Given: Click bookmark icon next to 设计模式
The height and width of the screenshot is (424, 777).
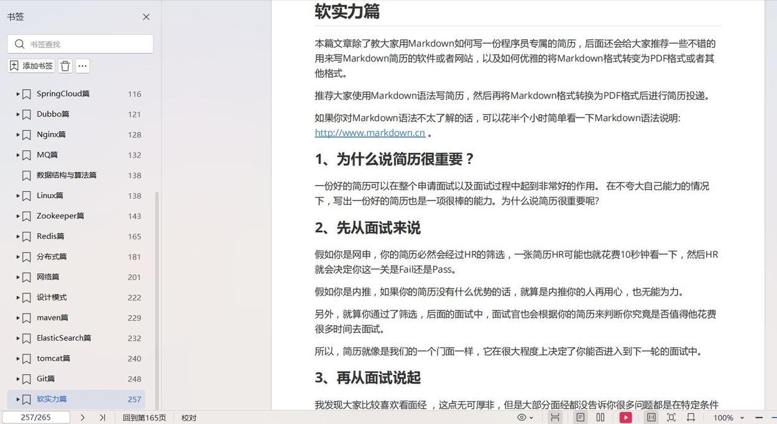Looking at the screenshot, I should tap(27, 298).
